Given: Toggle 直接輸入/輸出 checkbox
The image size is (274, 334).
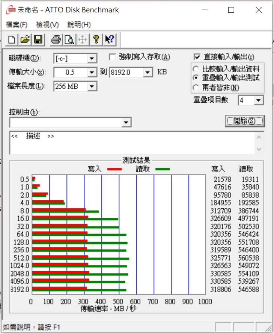Looking at the screenshot, I should pyautogui.click(x=197, y=57).
